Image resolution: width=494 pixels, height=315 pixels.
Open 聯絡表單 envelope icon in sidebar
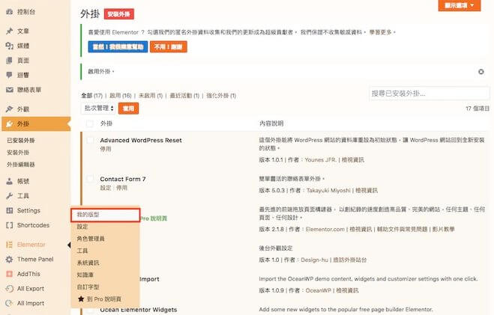8,89
